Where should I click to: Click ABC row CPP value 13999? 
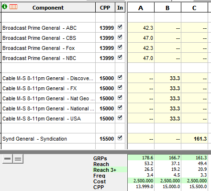(x=107, y=28)
